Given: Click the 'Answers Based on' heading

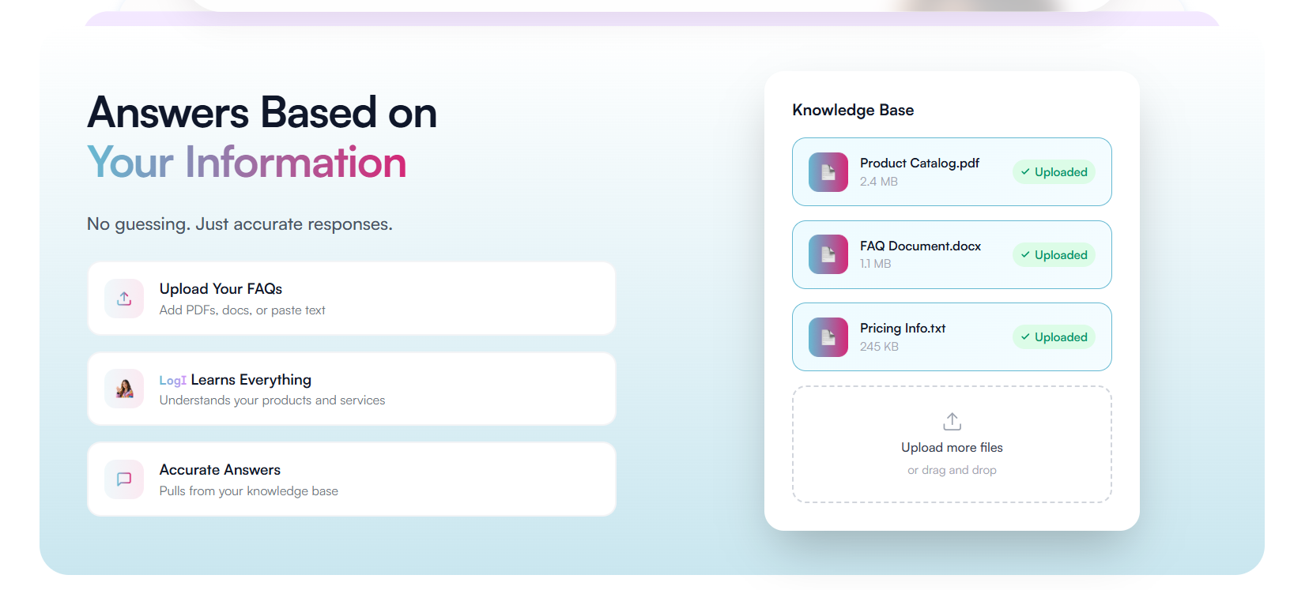Looking at the screenshot, I should [x=262, y=112].
